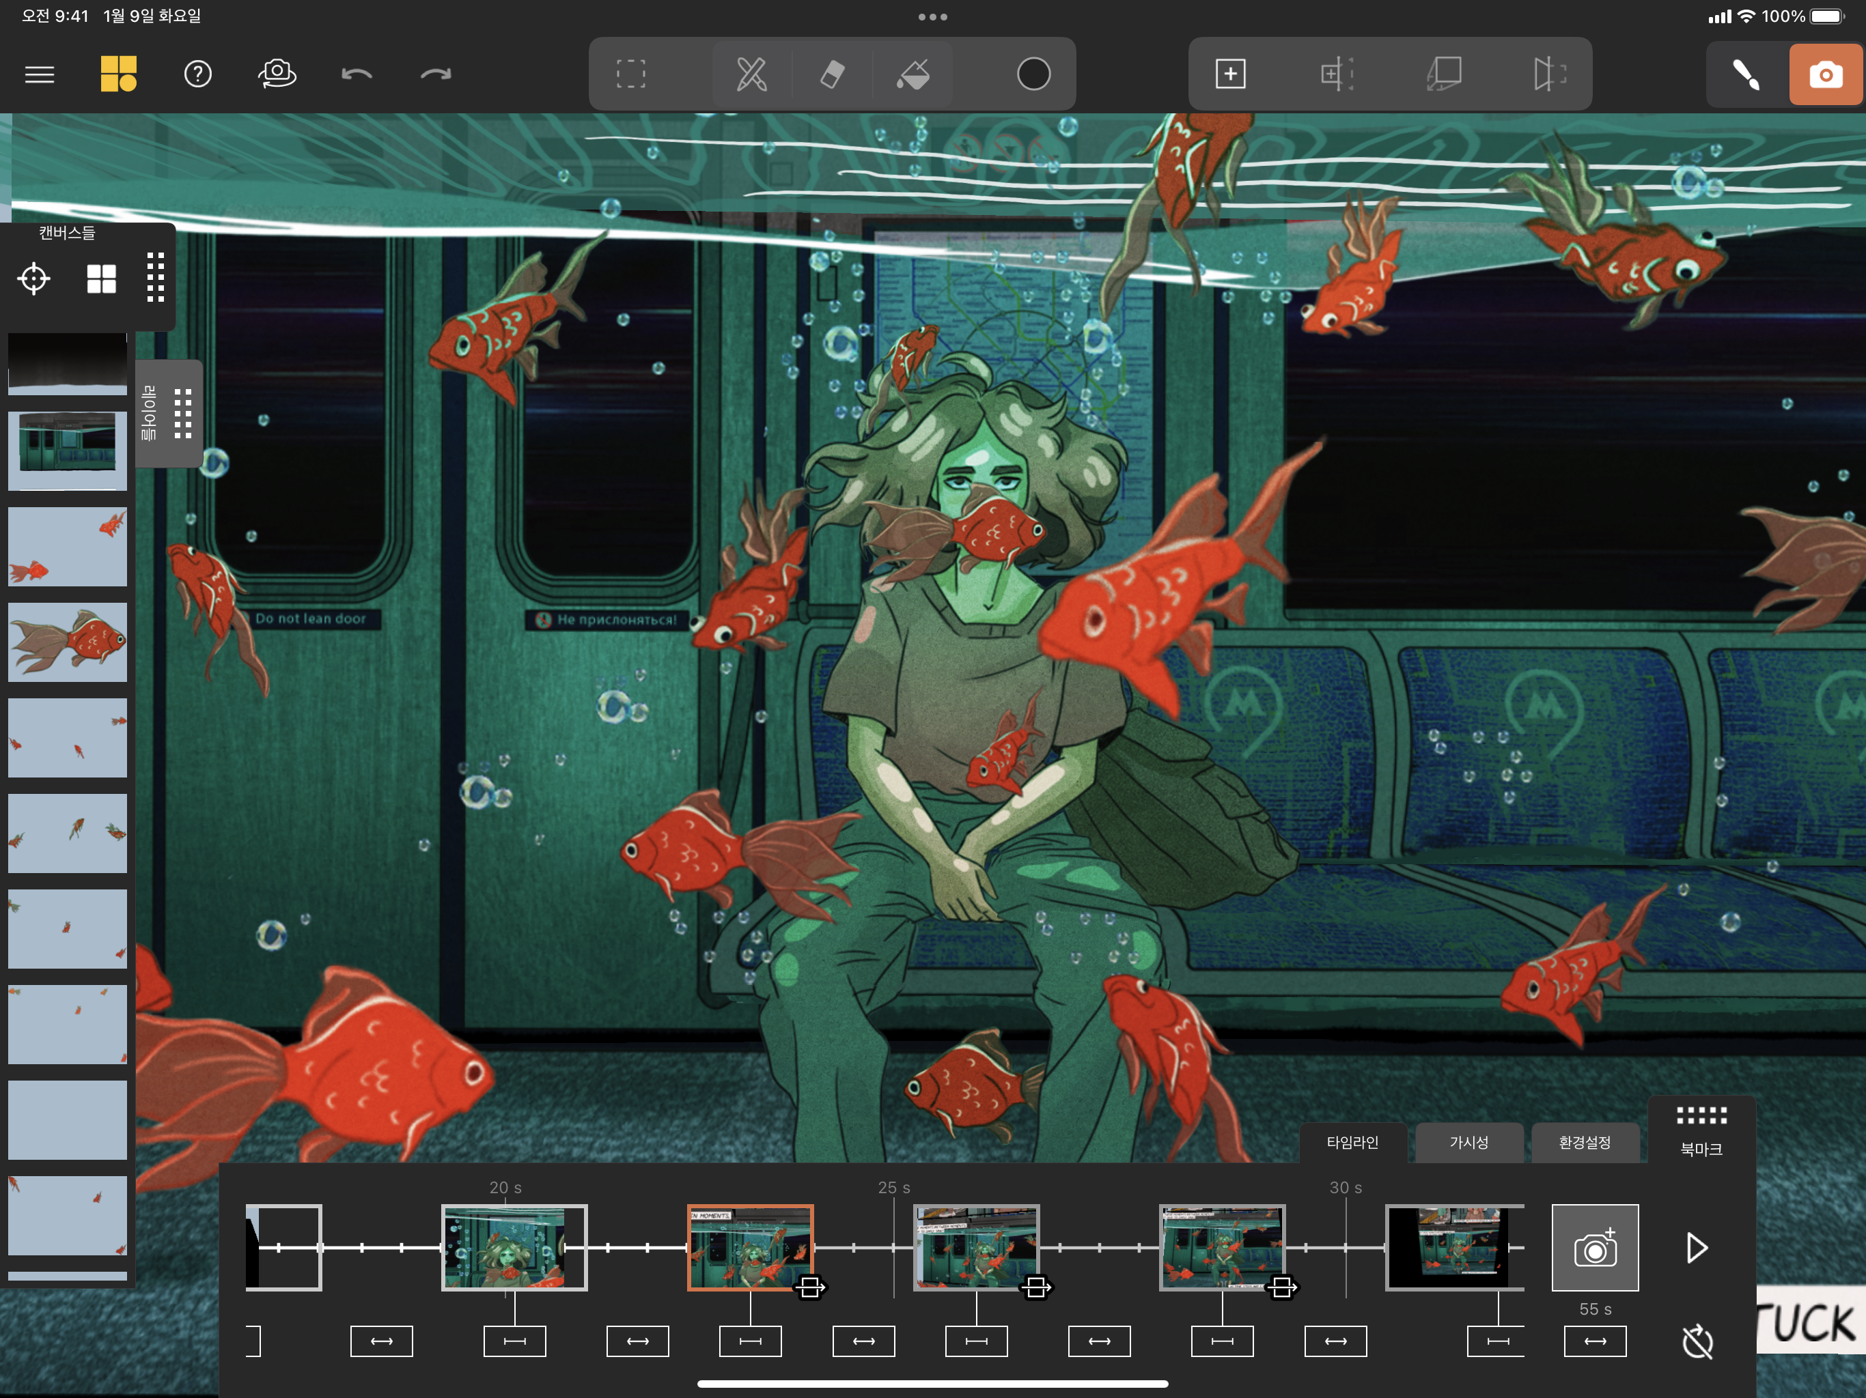The width and height of the screenshot is (1866, 1398).
Task: Select the crossed pencil cut tool
Action: coord(751,74)
